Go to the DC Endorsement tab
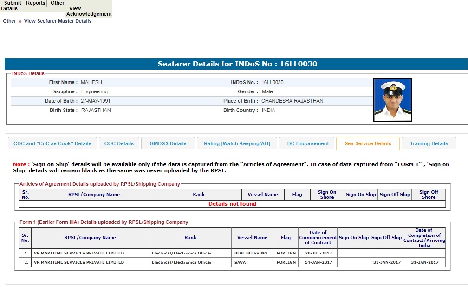The image size is (468, 287). tap(308, 143)
